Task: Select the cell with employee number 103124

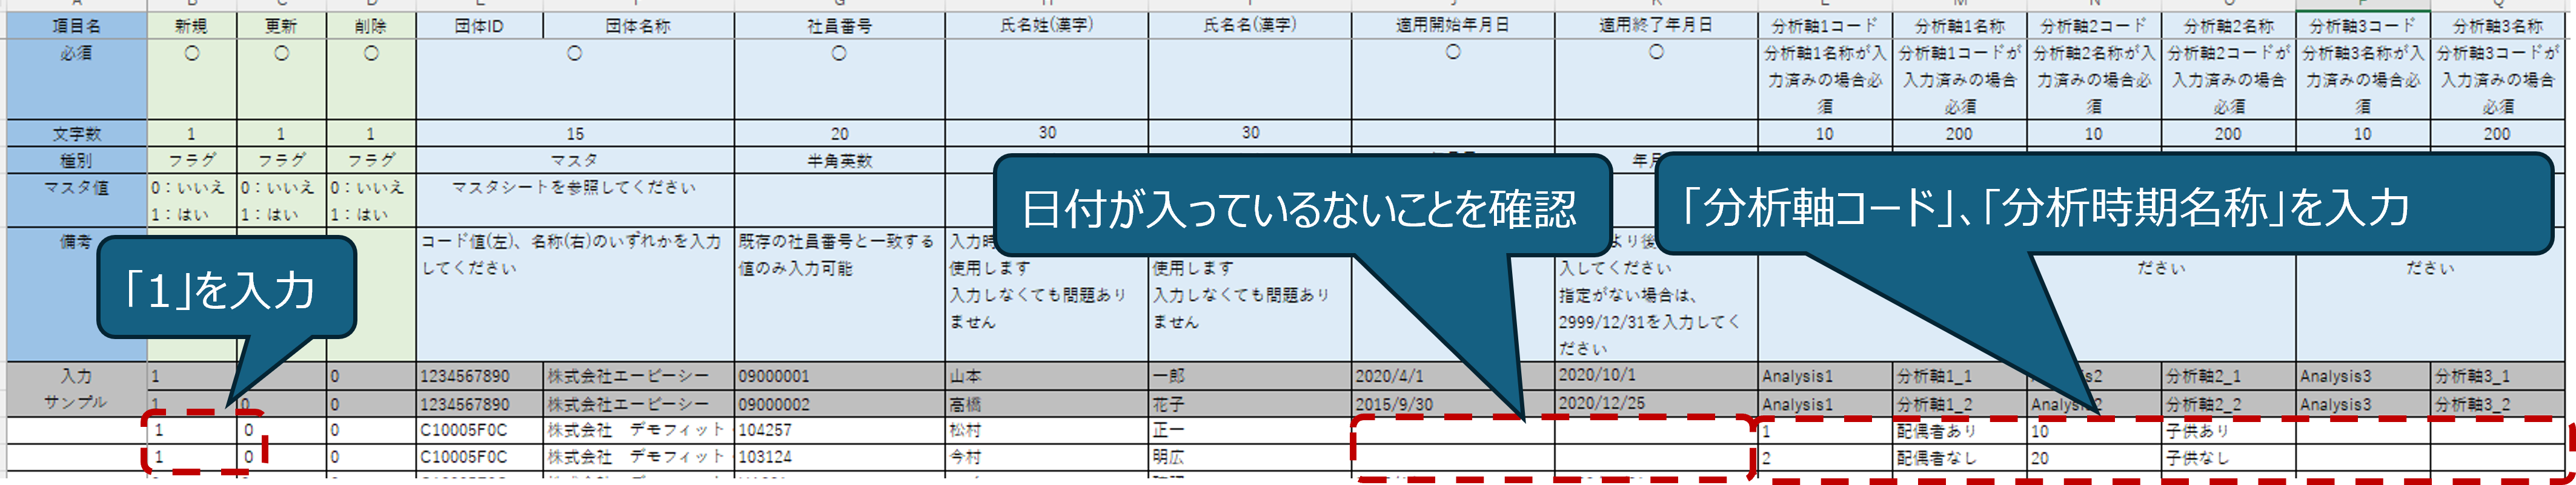Action: click(x=838, y=457)
